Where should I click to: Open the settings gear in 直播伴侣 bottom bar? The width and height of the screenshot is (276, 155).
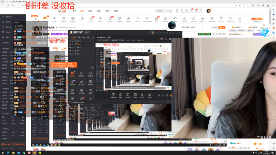(x=167, y=95)
